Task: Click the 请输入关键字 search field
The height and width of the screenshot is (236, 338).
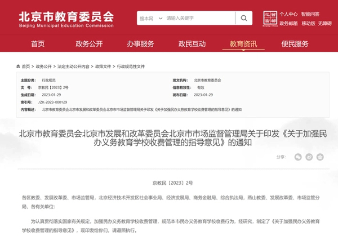Action: [x=199, y=19]
